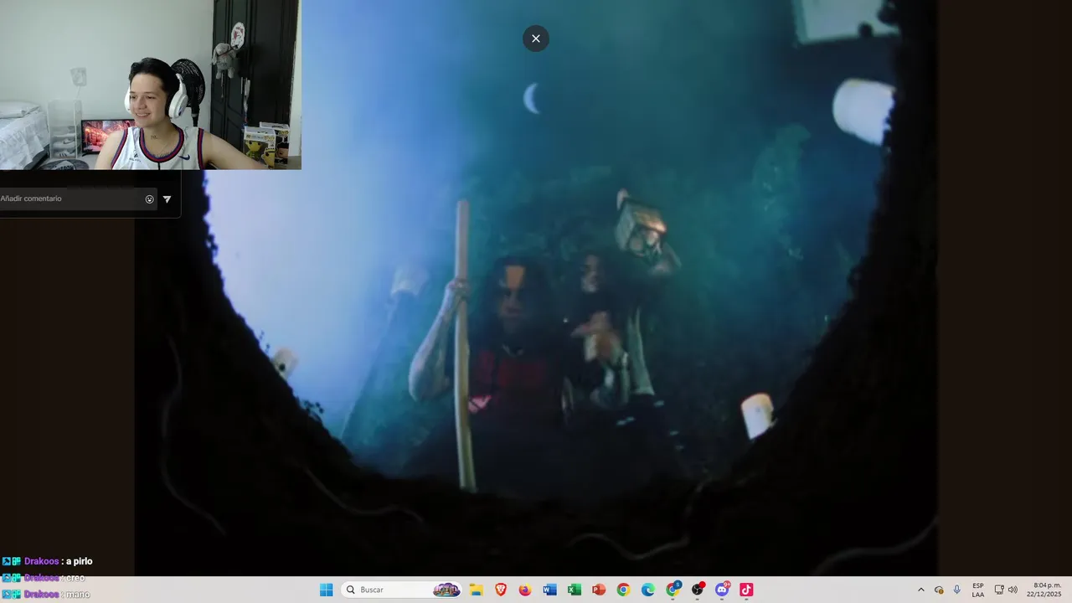Open Discord from the taskbar
This screenshot has width=1072, height=603.
(x=722, y=590)
